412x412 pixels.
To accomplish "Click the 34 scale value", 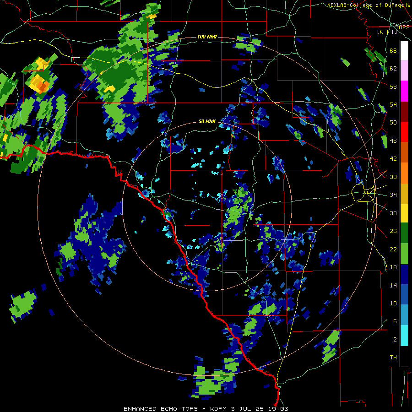I will coord(393,195).
